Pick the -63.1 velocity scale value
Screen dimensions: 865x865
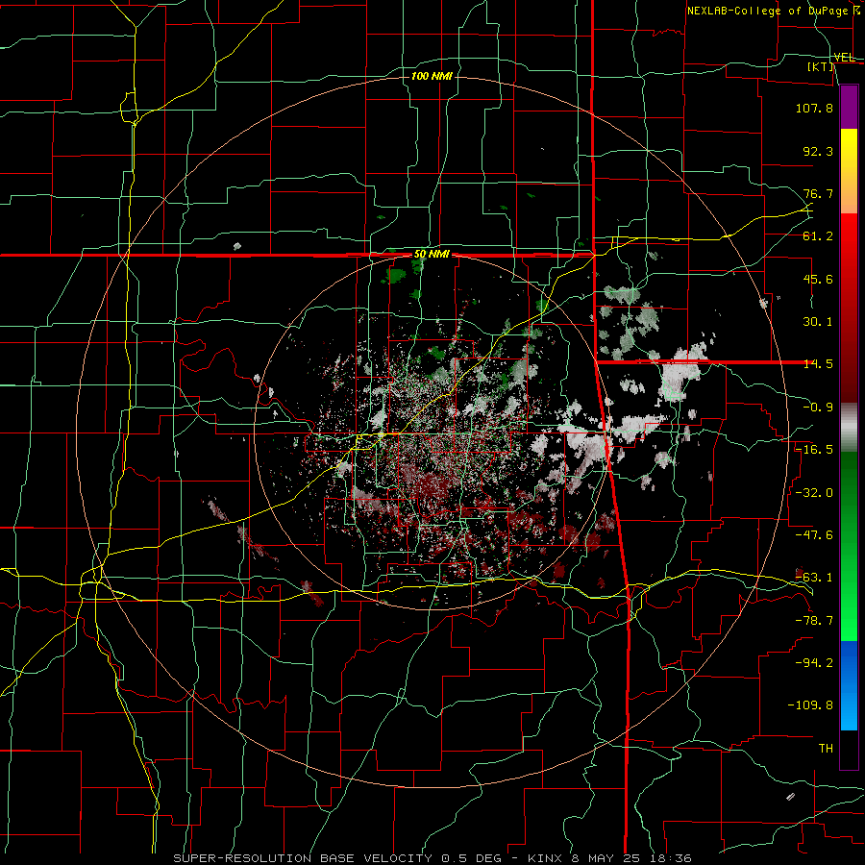[x=814, y=578]
